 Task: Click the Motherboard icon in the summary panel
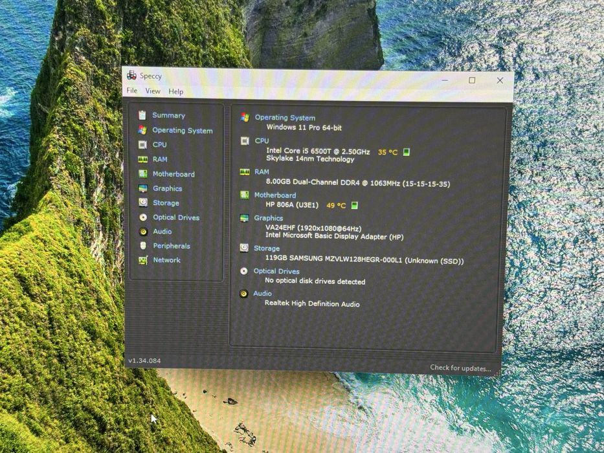244,195
